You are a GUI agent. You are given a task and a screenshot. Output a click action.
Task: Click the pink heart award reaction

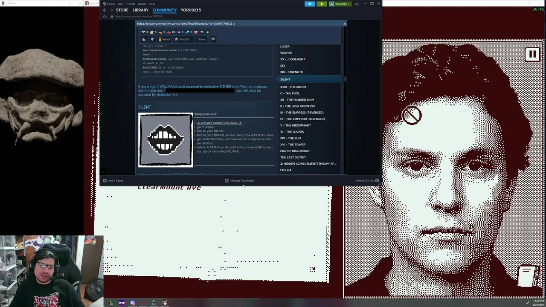[x=196, y=32]
